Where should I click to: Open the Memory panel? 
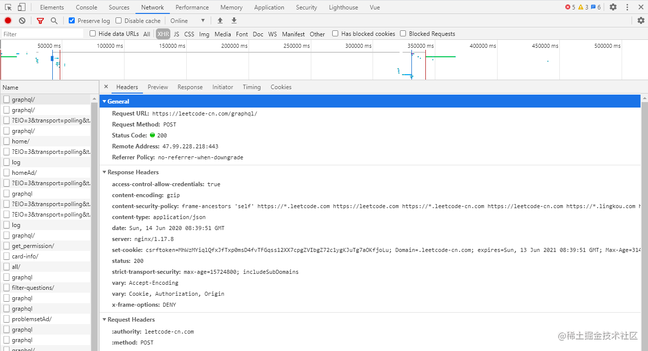231,7
